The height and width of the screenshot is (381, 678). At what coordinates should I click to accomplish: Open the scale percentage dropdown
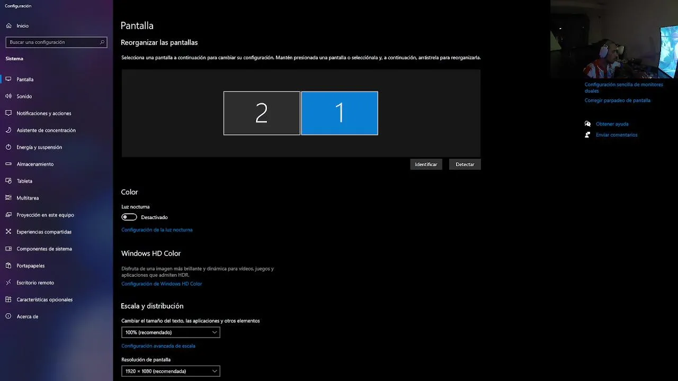tap(171, 332)
